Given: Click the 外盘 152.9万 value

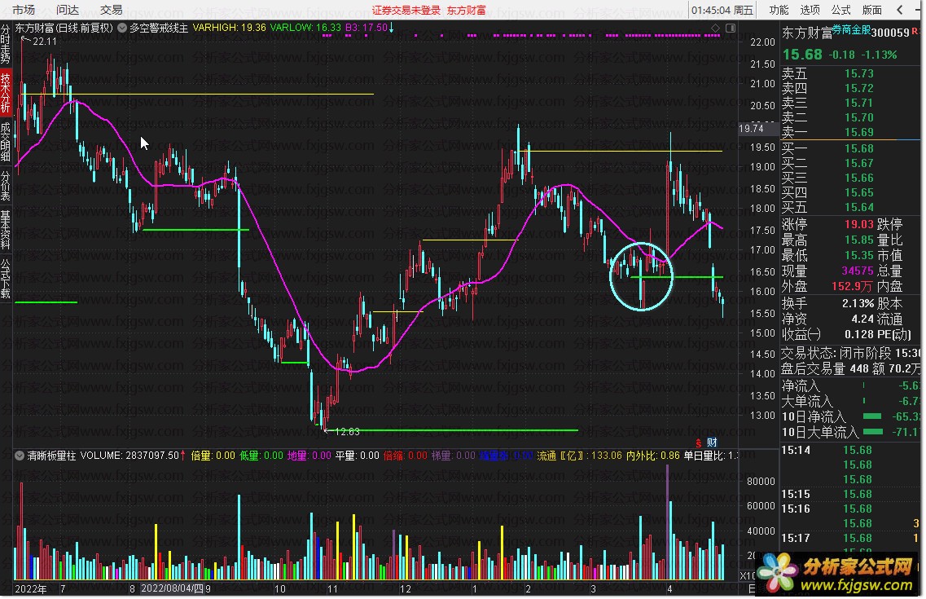Looking at the screenshot, I should [x=852, y=287].
